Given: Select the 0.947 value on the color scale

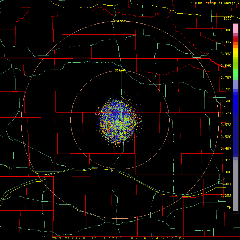Looking at the screenshot, I should pos(226,42).
